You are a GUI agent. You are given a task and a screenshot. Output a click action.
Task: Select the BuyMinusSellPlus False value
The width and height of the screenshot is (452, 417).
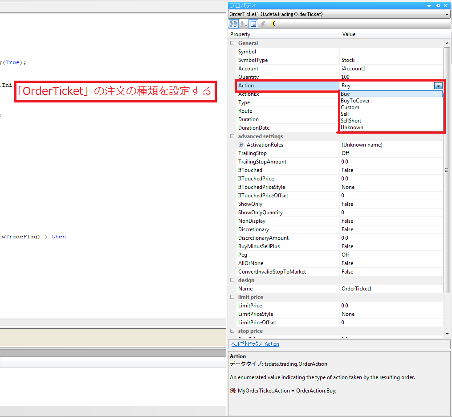391,246
